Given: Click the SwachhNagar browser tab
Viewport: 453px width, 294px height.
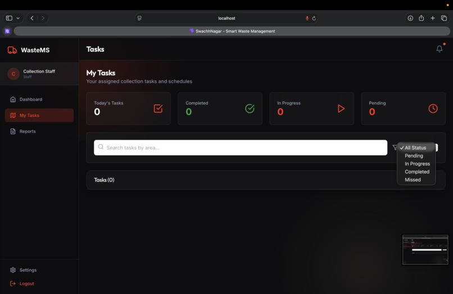Looking at the screenshot, I should (x=232, y=31).
